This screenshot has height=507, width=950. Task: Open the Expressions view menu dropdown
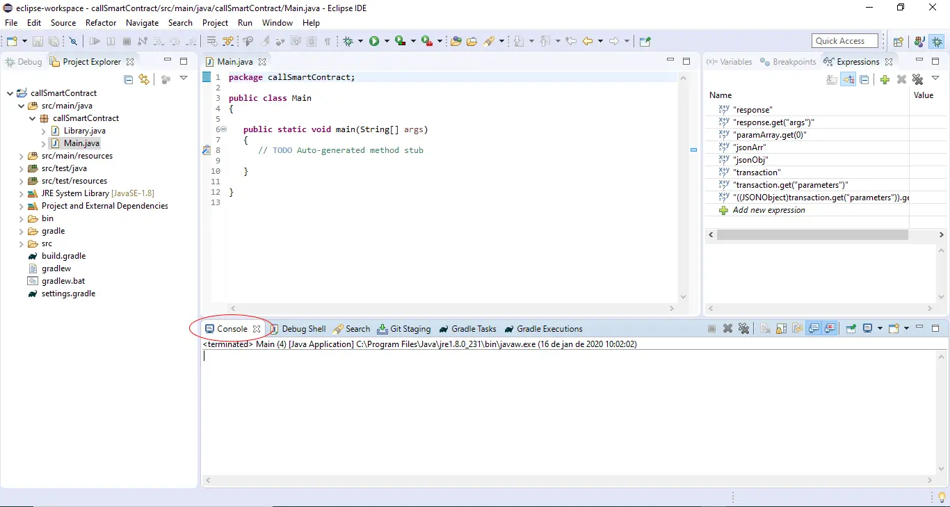(x=935, y=79)
